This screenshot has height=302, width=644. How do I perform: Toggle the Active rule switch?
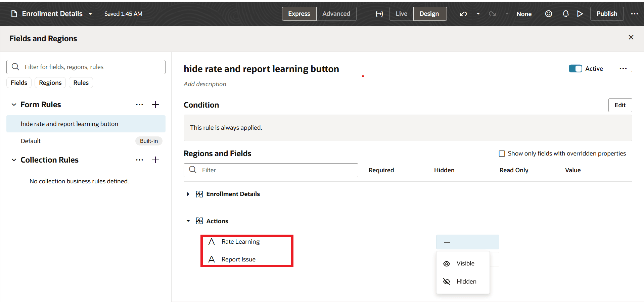point(575,68)
